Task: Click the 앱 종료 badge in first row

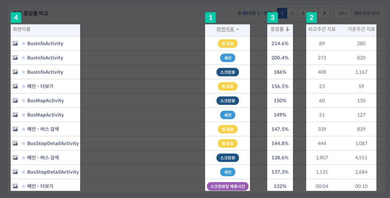Action: [x=228, y=44]
